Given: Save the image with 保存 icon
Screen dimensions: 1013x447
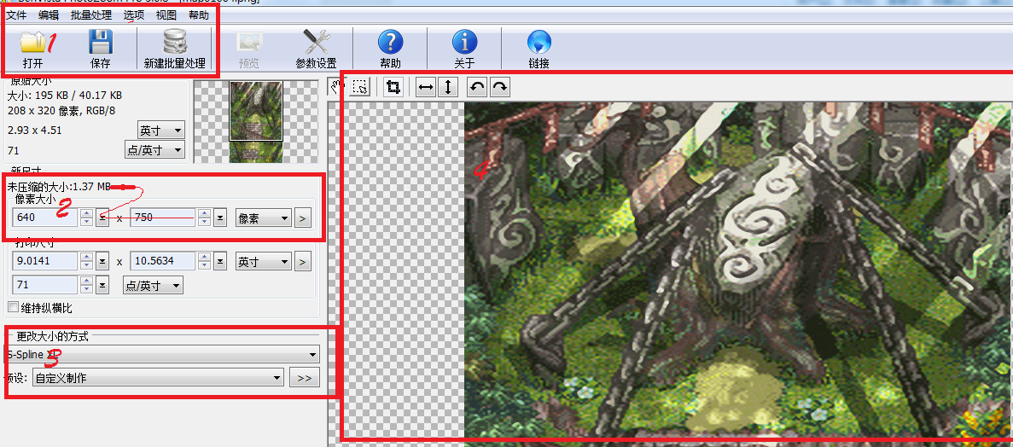Looking at the screenshot, I should point(101,43).
